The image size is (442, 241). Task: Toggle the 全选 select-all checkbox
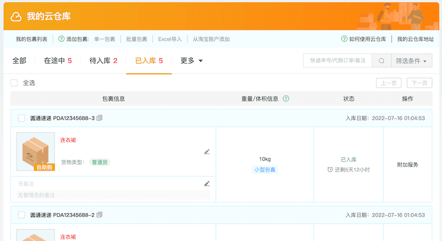click(14, 83)
